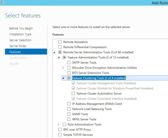Screen dimensions: 168x138
Task: Check the WINS Server Tools checkbox
Action: [69, 119]
